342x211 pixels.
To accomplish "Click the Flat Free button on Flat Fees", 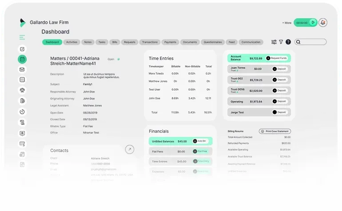I will click(200, 151).
